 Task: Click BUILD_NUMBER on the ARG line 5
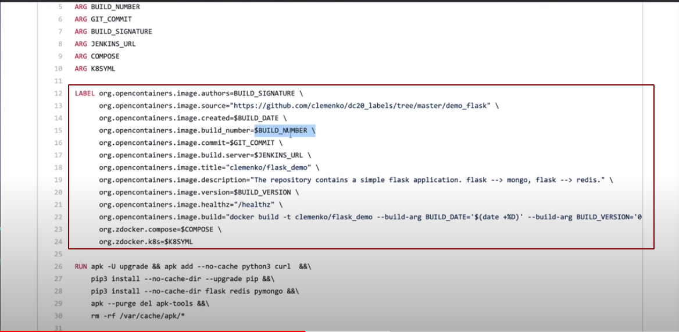pos(115,7)
